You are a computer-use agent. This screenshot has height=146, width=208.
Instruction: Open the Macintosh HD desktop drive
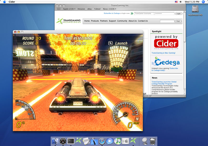click(x=195, y=11)
